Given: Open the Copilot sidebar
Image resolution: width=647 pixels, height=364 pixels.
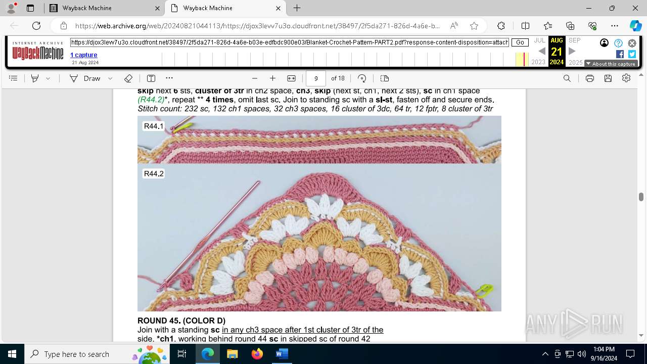Looking at the screenshot, I should pyautogui.click(x=636, y=26).
